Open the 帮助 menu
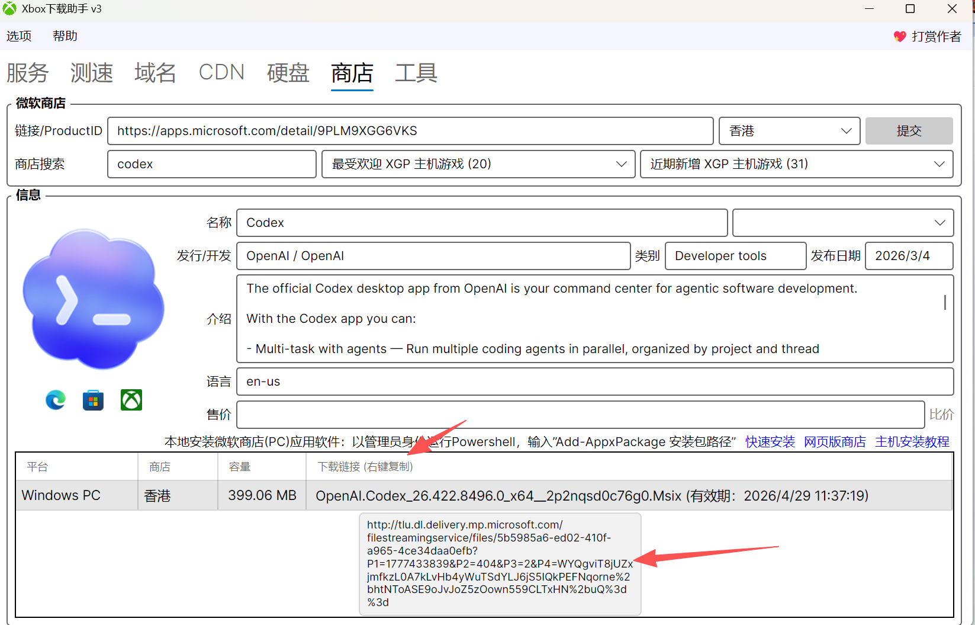 (x=65, y=36)
